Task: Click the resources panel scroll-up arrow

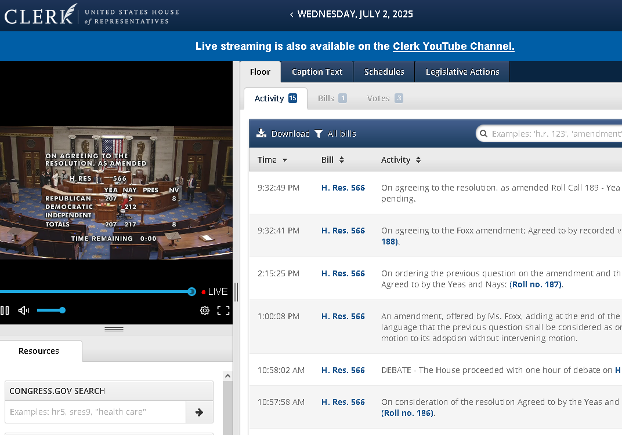Action: pos(227,376)
